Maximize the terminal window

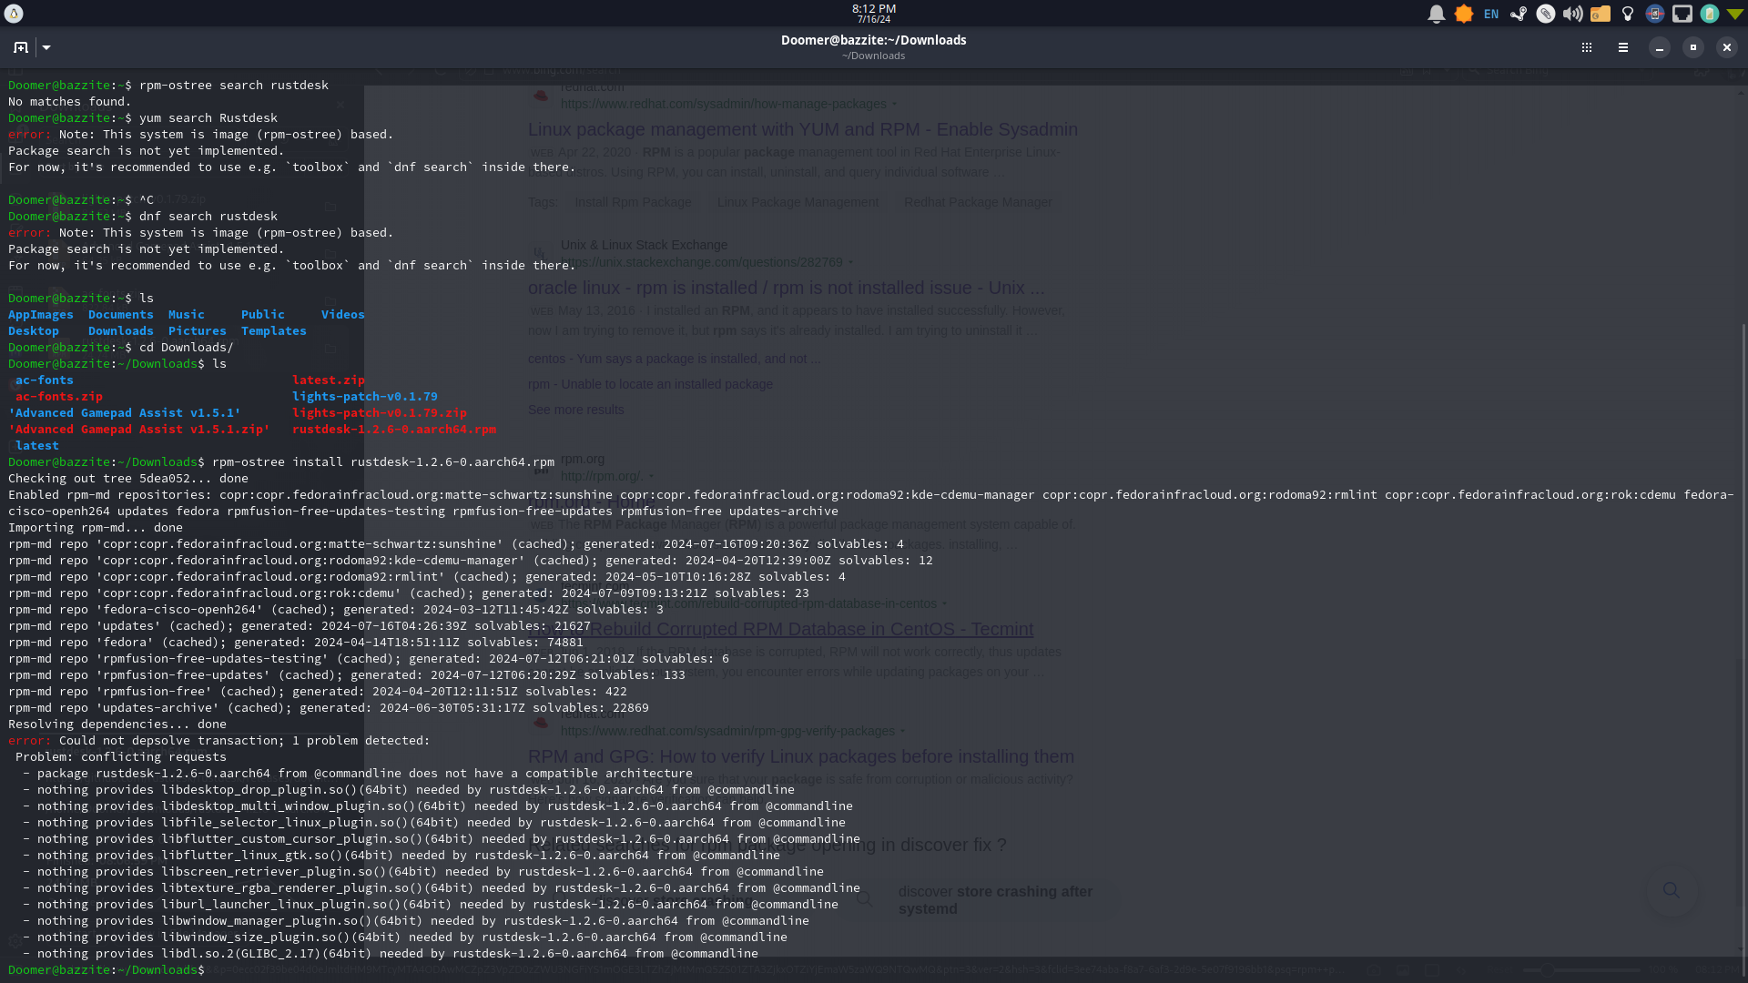coord(1693,47)
